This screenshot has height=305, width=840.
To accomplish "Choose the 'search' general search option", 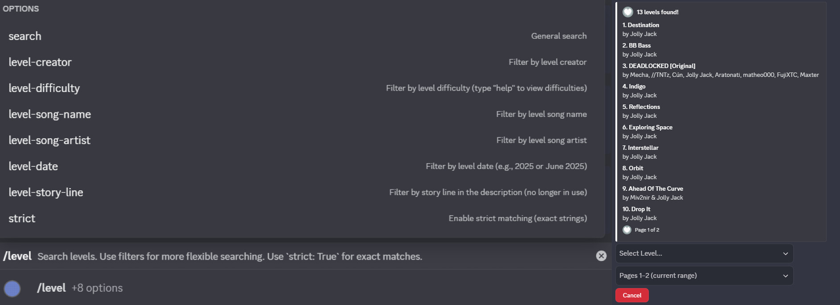I will tap(25, 36).
